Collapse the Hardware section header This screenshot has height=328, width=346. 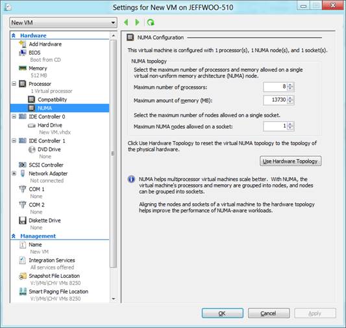coord(14,35)
